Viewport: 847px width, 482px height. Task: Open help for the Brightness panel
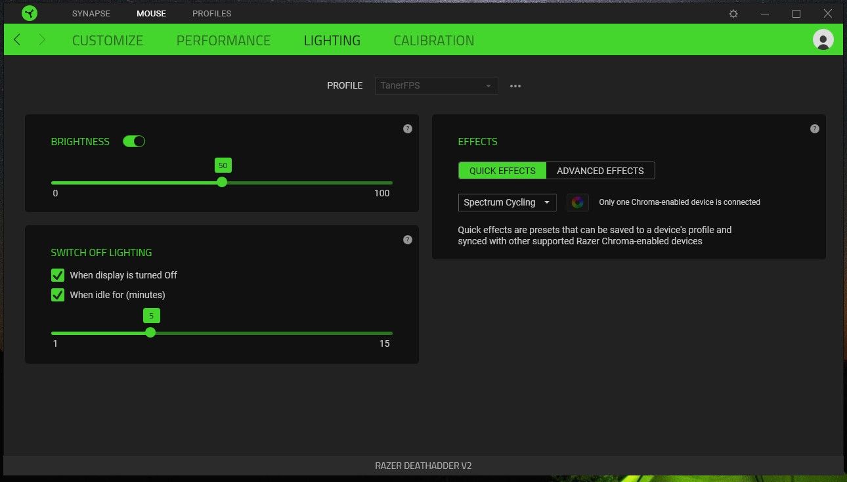(x=408, y=129)
